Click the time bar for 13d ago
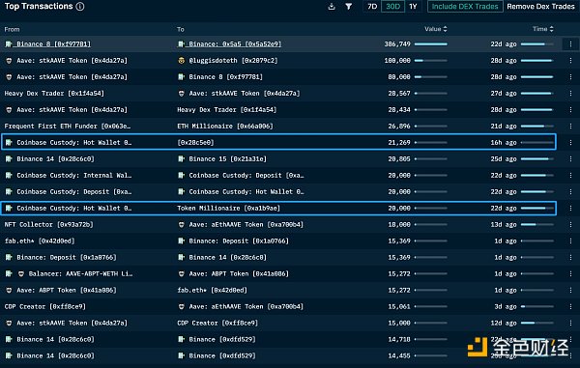Image resolution: width=580 pixels, height=368 pixels. point(537,224)
